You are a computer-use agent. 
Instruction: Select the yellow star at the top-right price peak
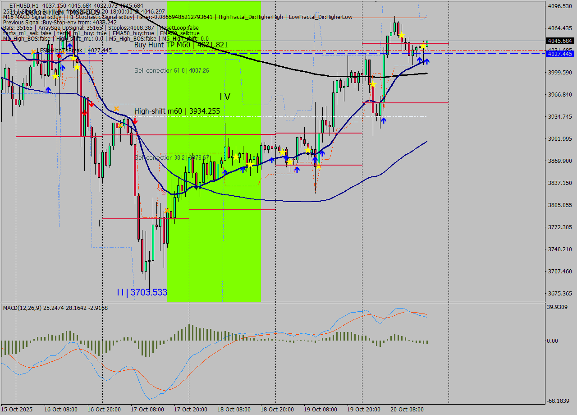401,35
